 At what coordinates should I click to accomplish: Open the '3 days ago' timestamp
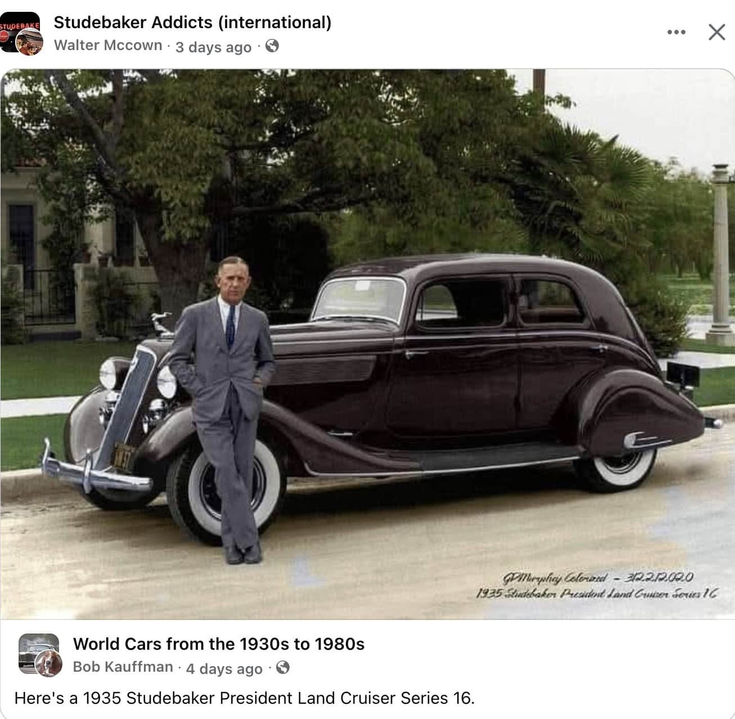coord(213,47)
